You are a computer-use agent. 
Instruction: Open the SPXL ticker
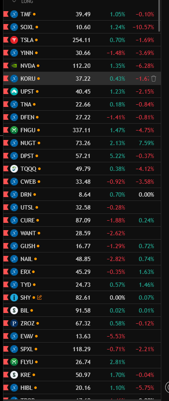[27, 349]
